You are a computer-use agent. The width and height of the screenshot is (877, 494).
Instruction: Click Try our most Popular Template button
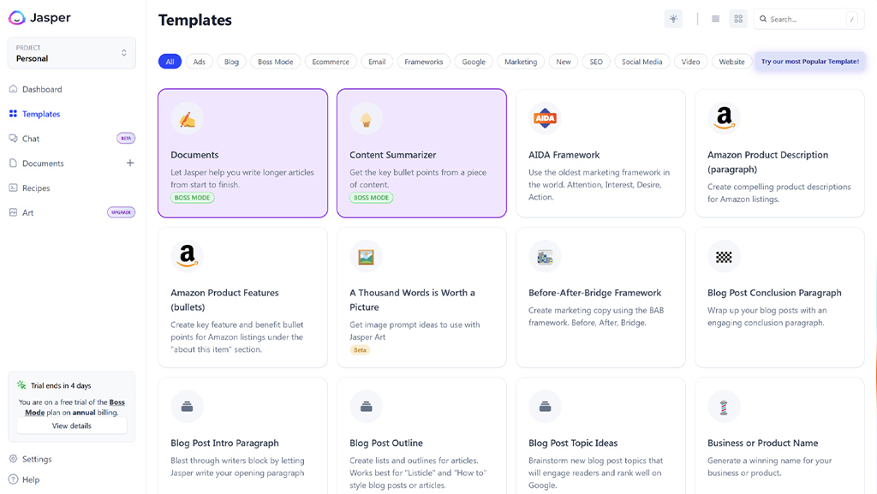(x=810, y=62)
